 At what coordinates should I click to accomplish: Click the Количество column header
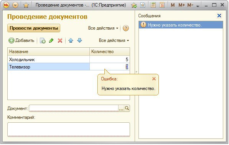tap(110, 52)
